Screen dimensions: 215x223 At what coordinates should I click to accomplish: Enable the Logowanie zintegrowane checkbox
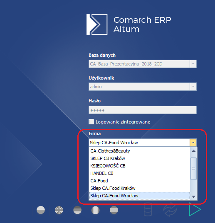point(91,122)
